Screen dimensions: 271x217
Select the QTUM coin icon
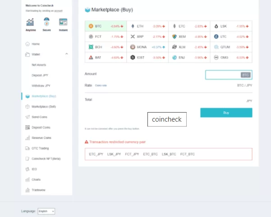216,47
